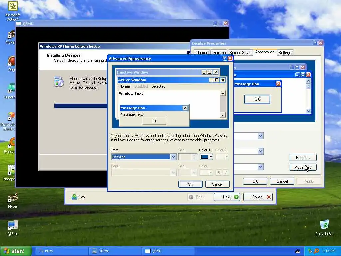The width and height of the screenshot is (341, 256).
Task: Open the Notepad desktop shortcut
Action: [9, 173]
